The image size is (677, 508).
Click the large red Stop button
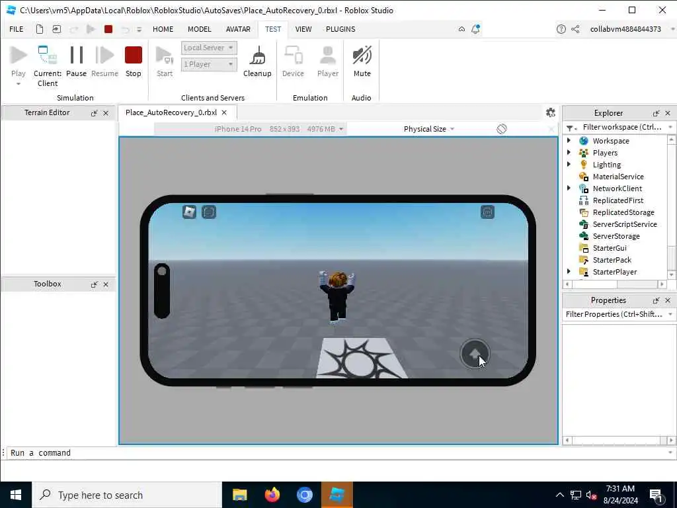(134, 62)
